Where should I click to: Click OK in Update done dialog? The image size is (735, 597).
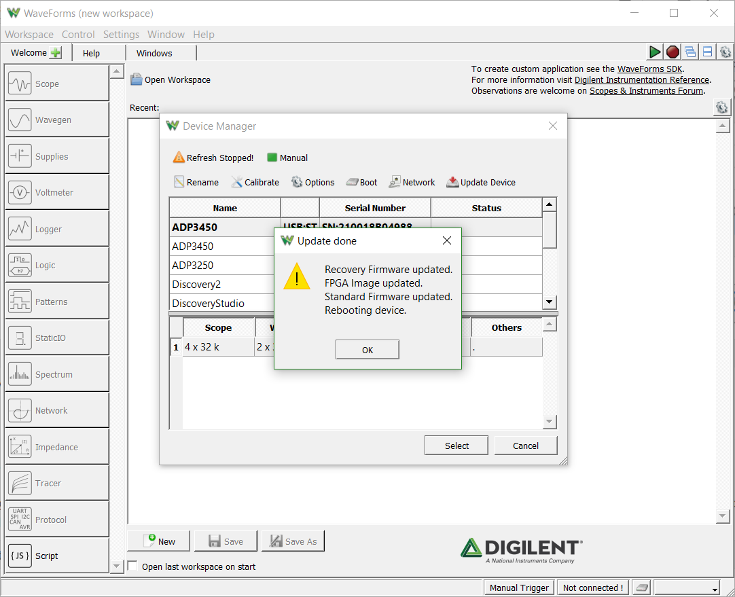click(x=367, y=350)
